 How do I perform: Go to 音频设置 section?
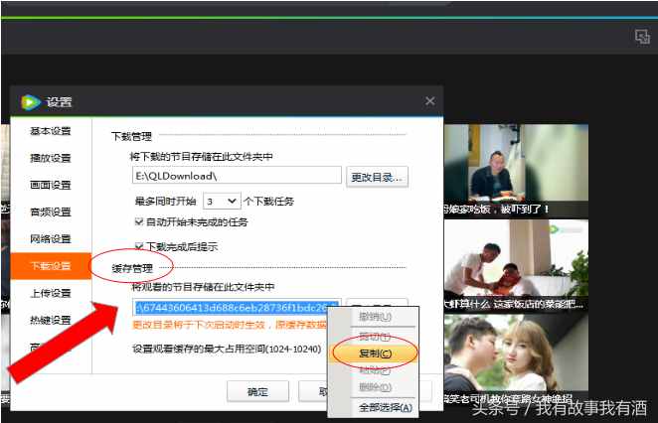[51, 211]
